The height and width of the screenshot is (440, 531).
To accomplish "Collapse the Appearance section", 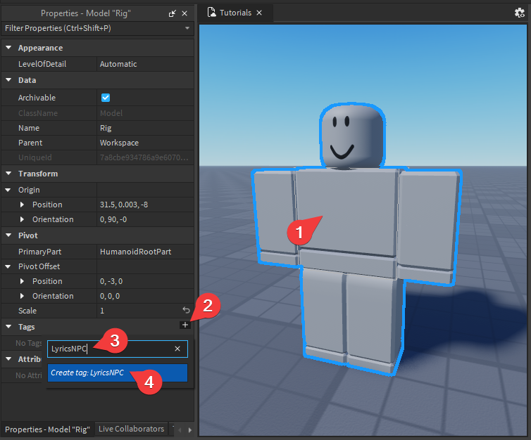I will 8,48.
